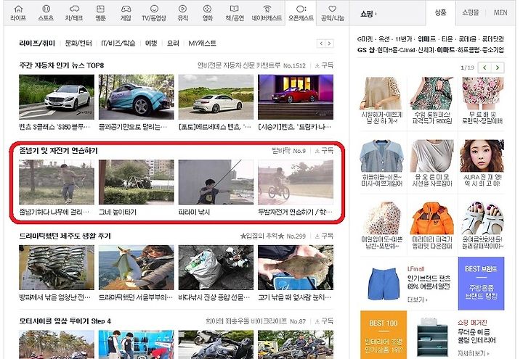The height and width of the screenshot is (359, 523).
Task: Open the 티몬 store link
Action: point(447,39)
